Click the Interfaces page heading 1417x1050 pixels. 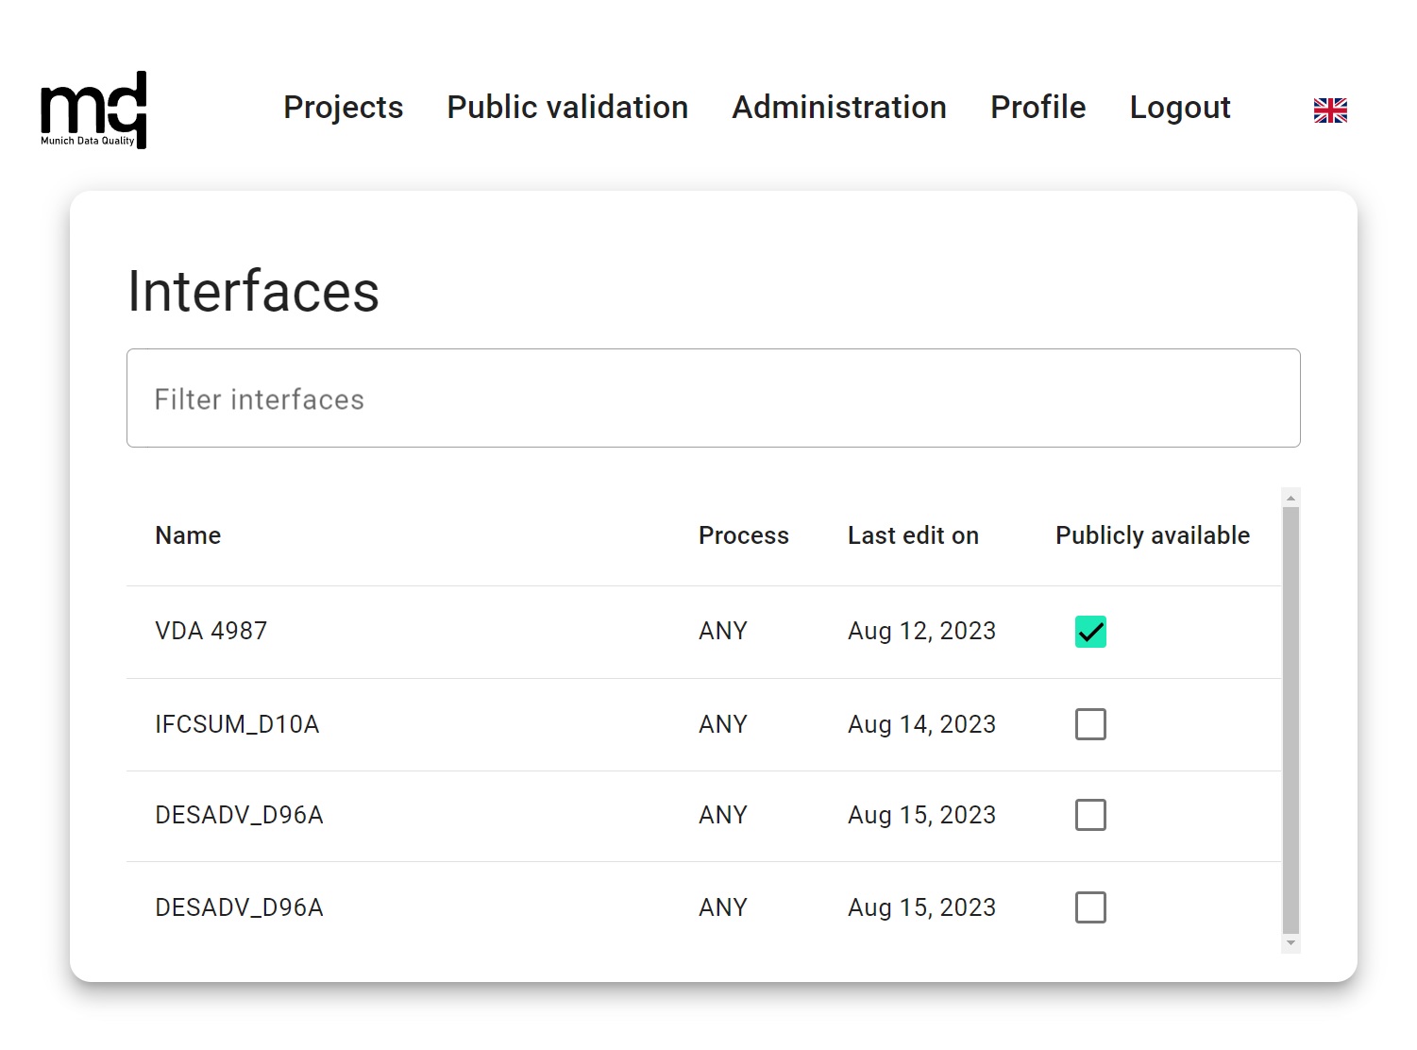(x=253, y=291)
